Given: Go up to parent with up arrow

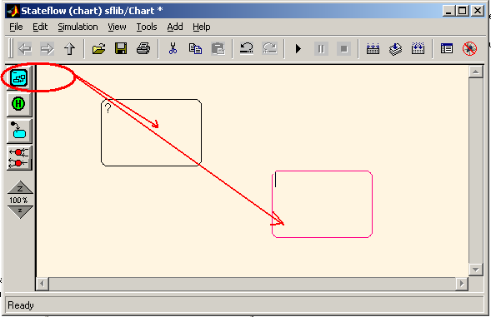Looking at the screenshot, I should (x=69, y=49).
